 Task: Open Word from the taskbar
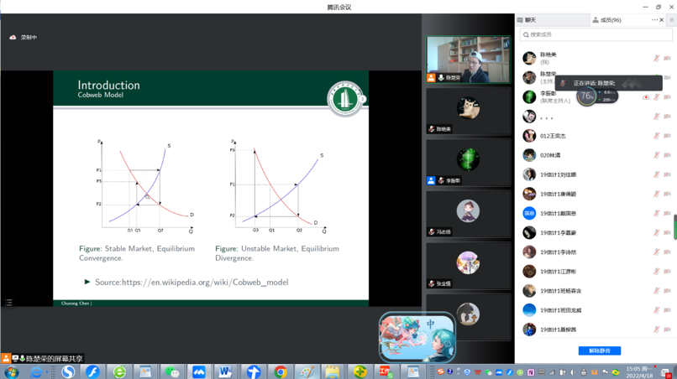[225, 371]
